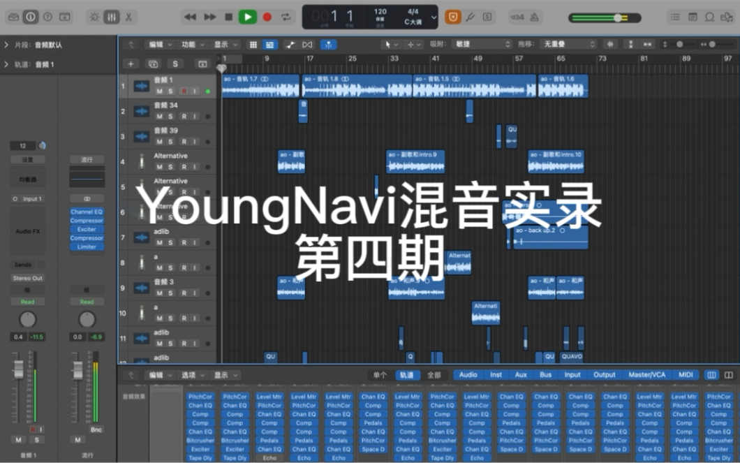
Task: Mute track 音频 1 in track header
Action: coord(159,91)
